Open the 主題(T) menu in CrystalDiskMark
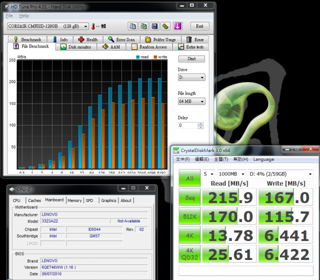 (x=221, y=159)
